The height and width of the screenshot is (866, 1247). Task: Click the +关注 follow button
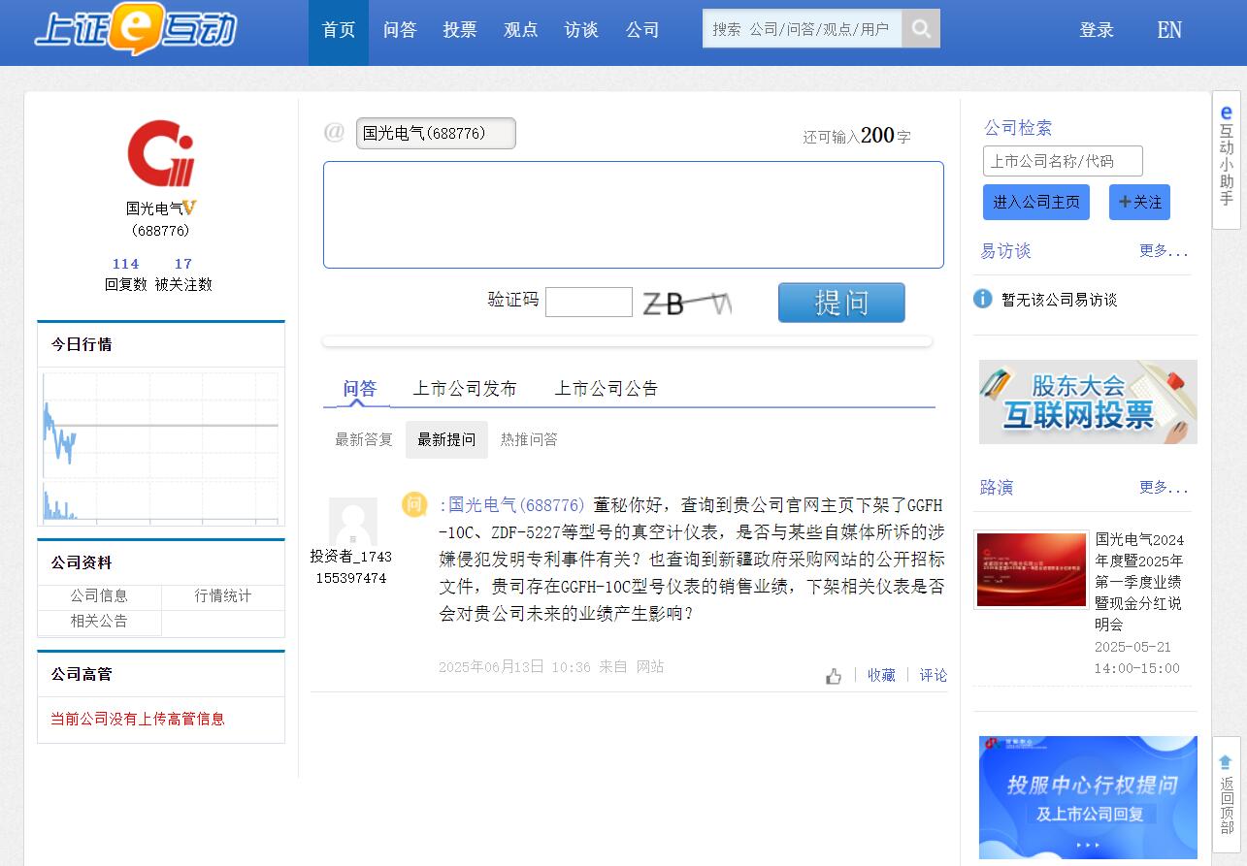click(x=1139, y=202)
